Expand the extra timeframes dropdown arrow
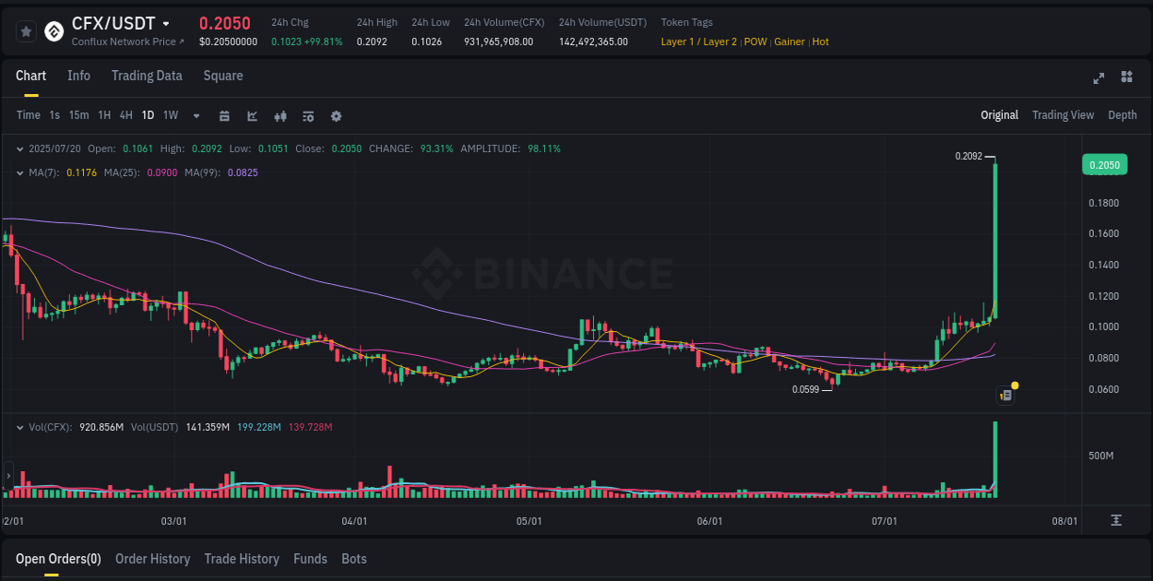Viewport: 1153px width, 581px height. tap(196, 116)
